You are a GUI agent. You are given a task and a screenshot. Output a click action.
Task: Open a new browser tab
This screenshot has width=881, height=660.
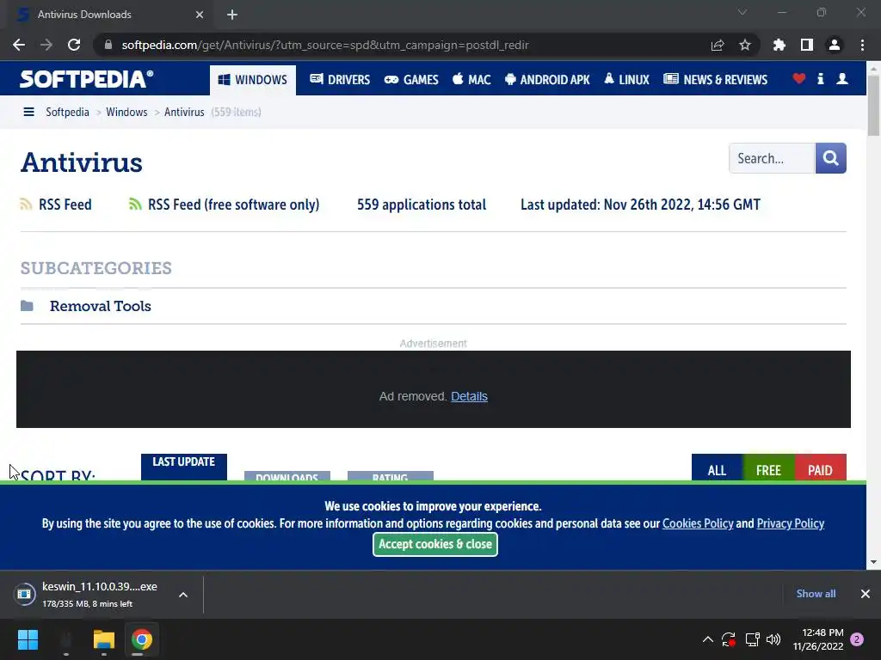coord(232,15)
